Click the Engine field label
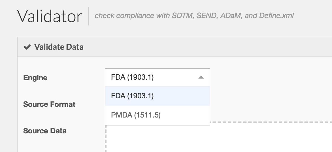 (x=35, y=78)
